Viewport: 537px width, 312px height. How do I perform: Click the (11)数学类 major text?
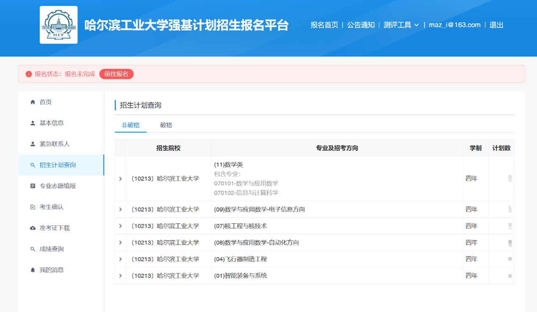[x=229, y=165]
